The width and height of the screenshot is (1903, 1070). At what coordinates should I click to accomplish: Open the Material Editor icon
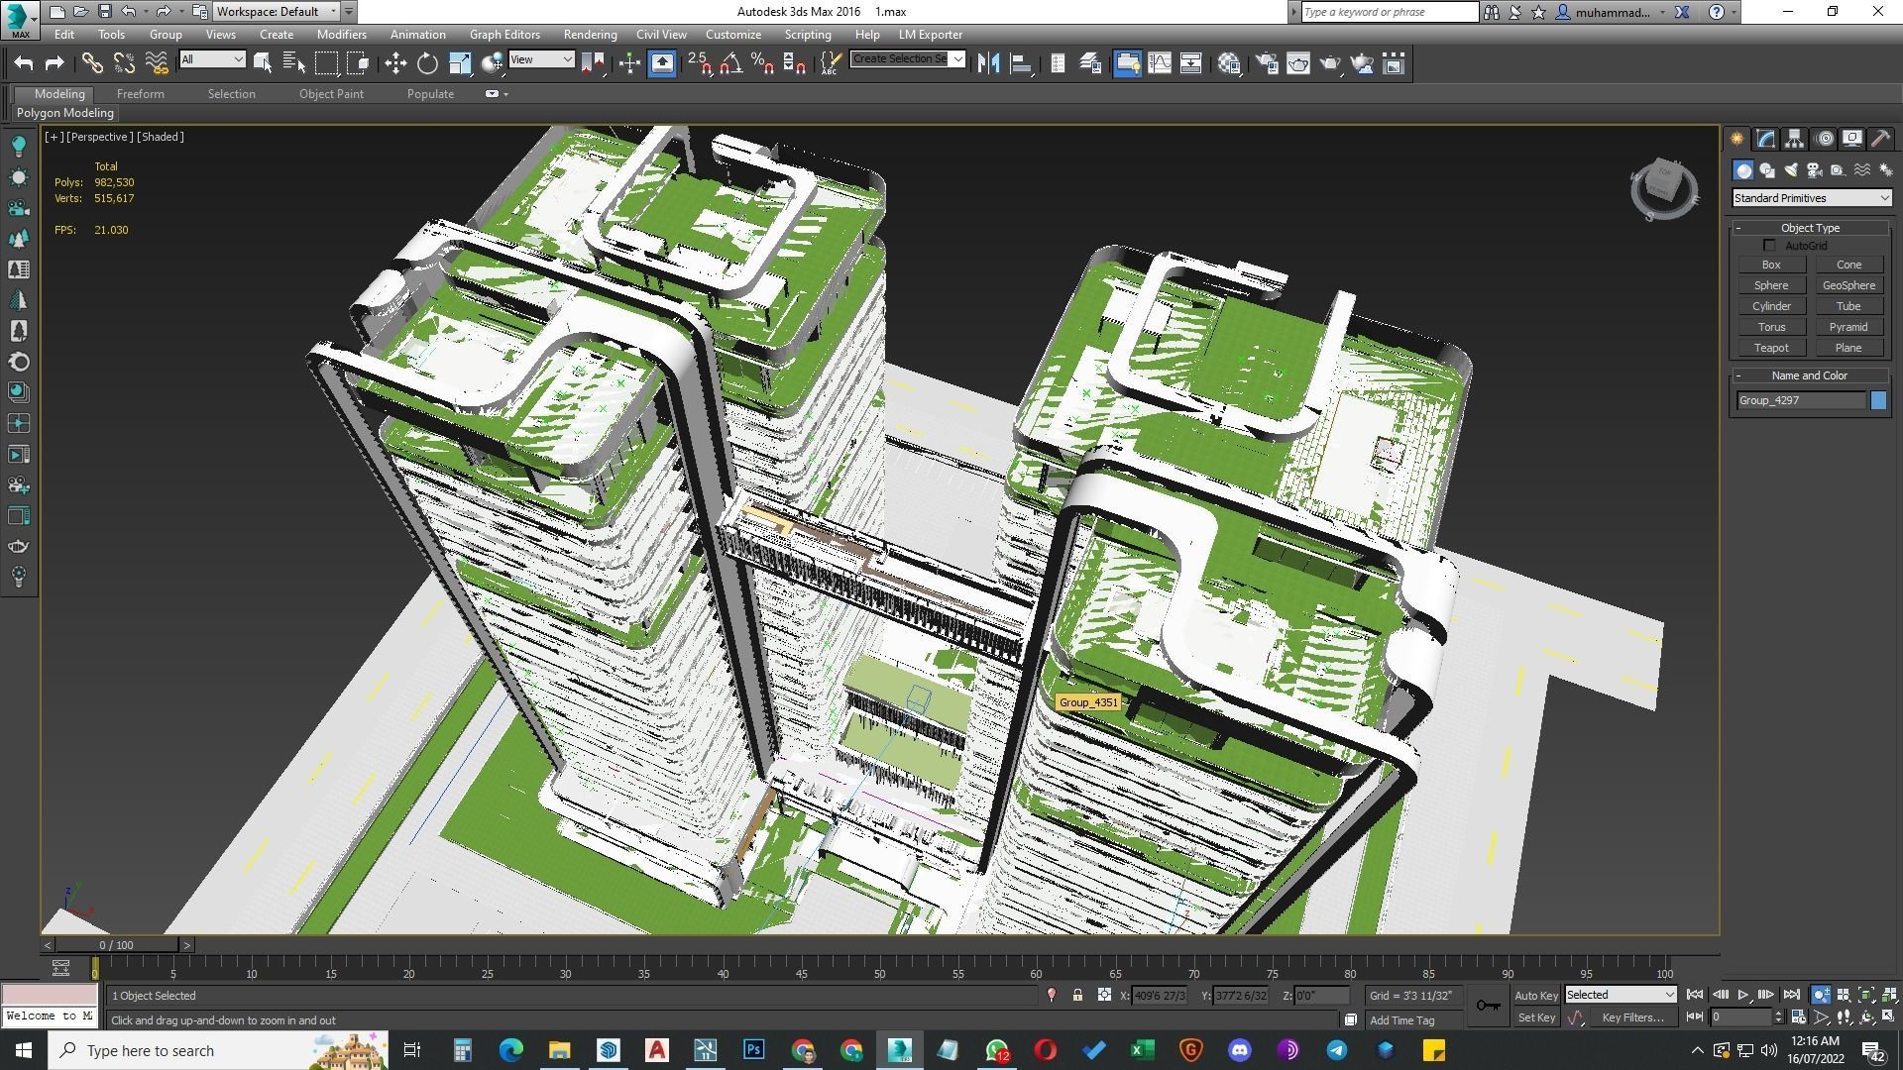click(x=1230, y=63)
